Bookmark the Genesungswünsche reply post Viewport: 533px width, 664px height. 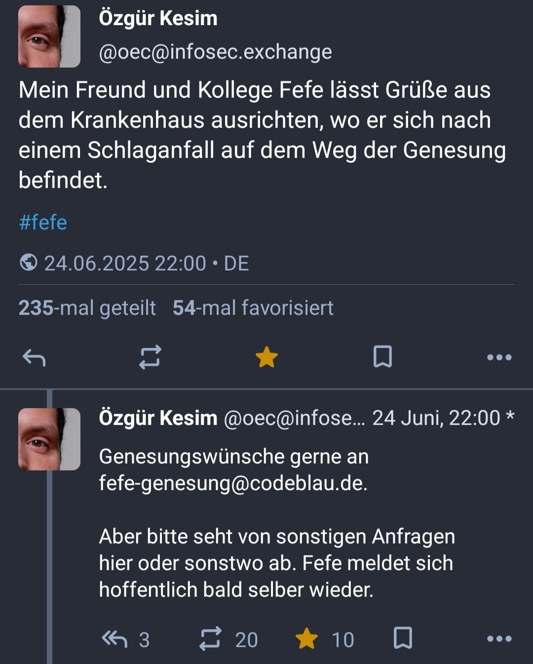coord(403,638)
